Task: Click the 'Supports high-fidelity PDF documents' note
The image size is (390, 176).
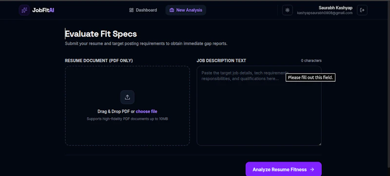Action: tap(127, 119)
